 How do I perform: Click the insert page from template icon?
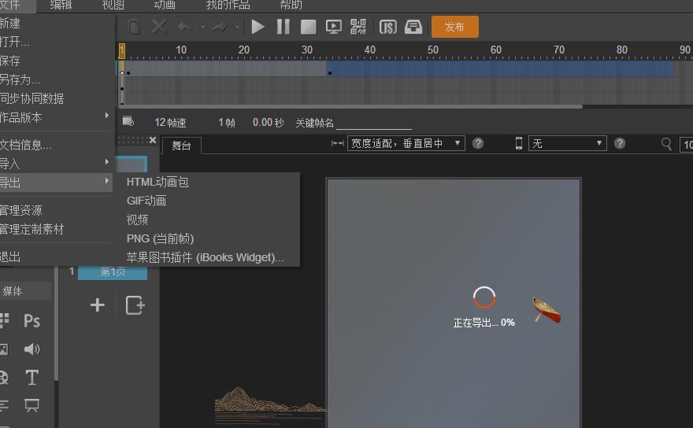pyautogui.click(x=135, y=304)
